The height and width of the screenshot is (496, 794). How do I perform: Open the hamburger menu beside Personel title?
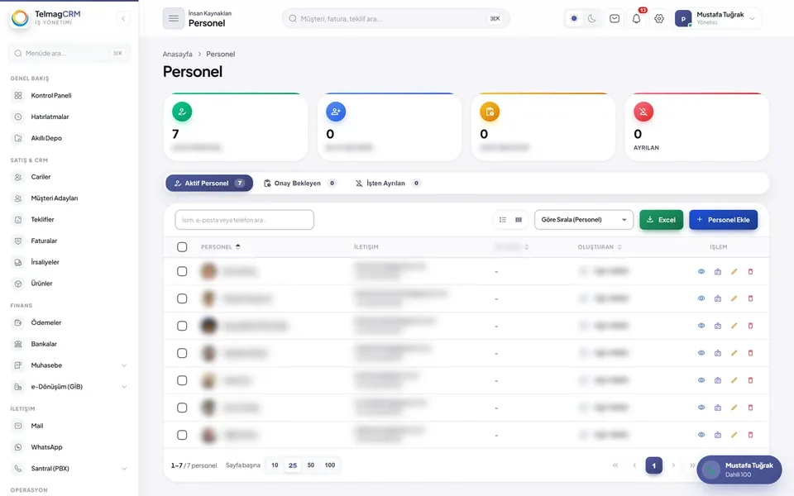[x=173, y=19]
